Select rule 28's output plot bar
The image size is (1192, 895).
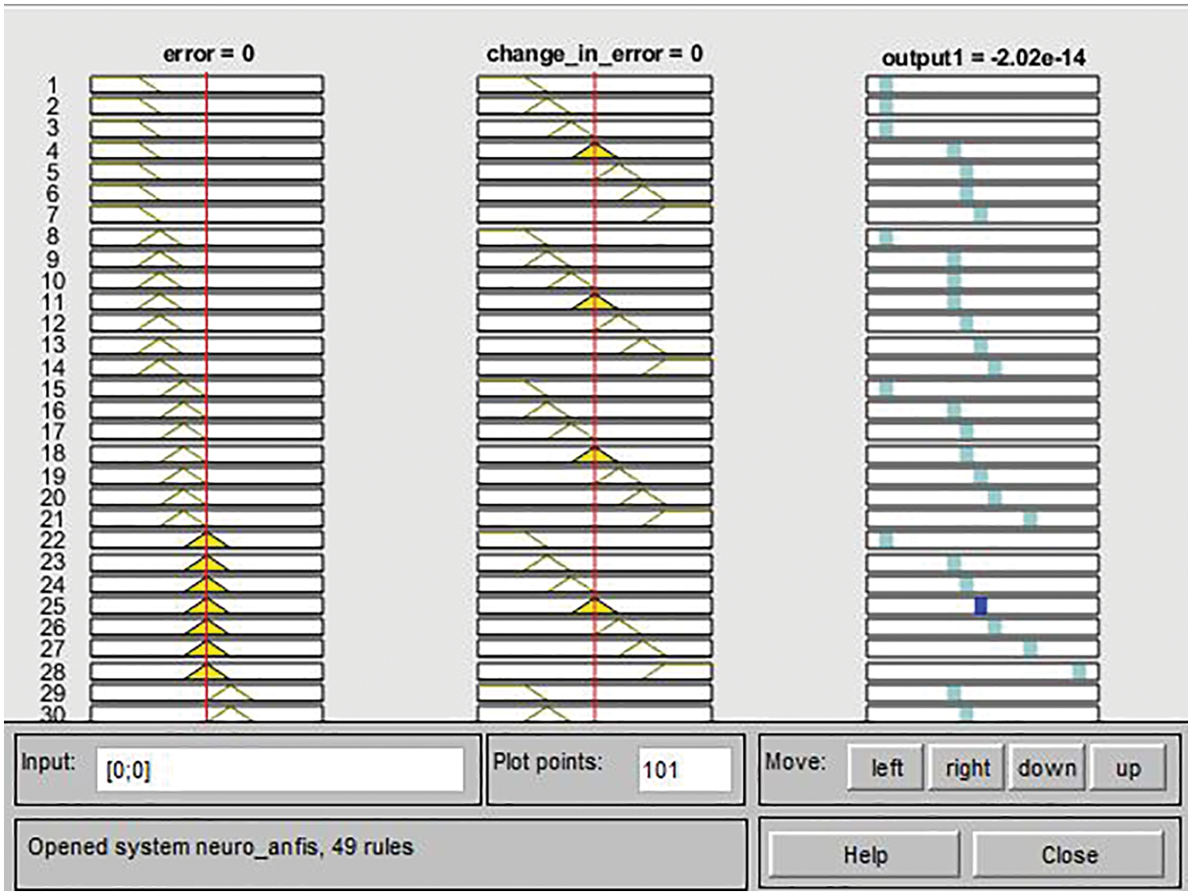tap(1079, 671)
